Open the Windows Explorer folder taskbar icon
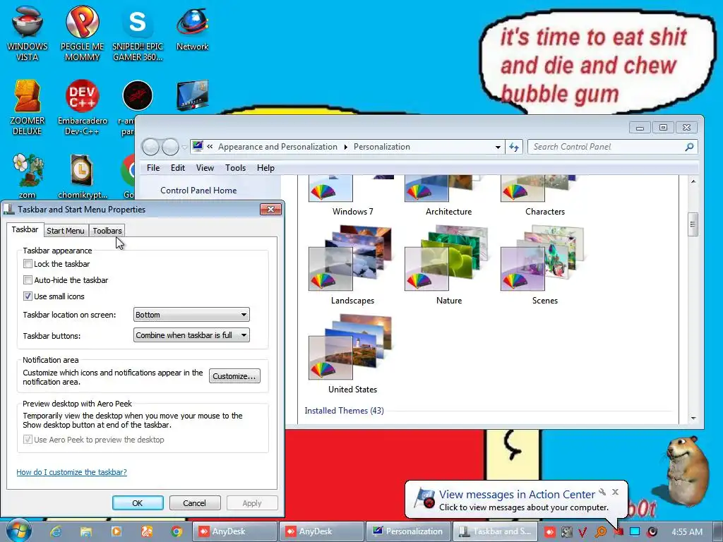 coord(85,531)
